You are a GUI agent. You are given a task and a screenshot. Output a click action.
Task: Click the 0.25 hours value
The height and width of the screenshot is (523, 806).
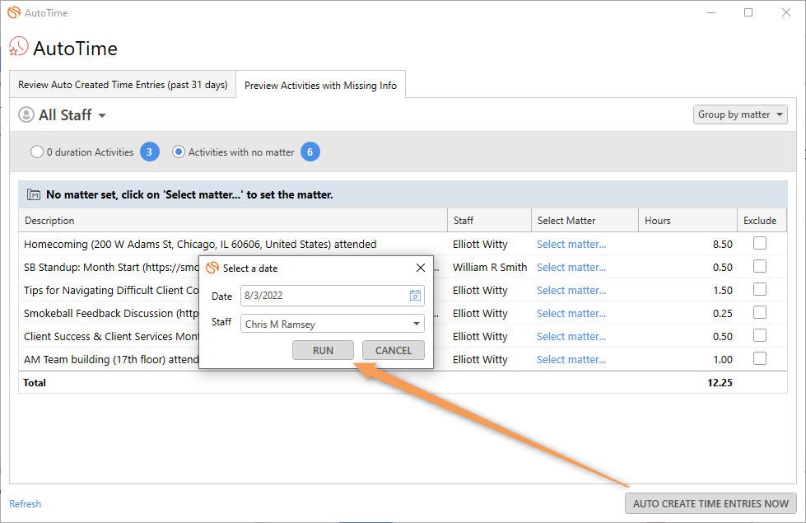tap(722, 314)
